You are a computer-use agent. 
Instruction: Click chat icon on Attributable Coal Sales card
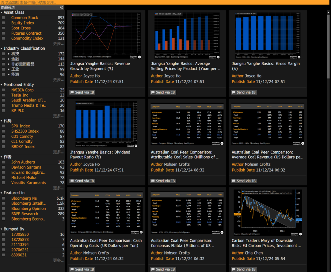[153, 181]
